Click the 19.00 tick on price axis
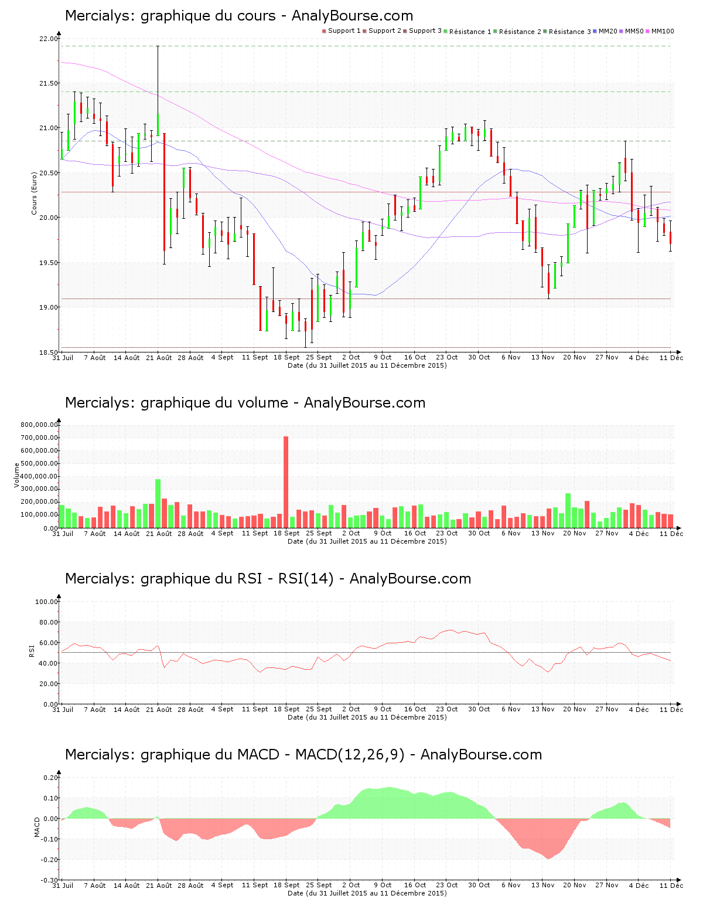This screenshot has width=703, height=909. [x=49, y=307]
